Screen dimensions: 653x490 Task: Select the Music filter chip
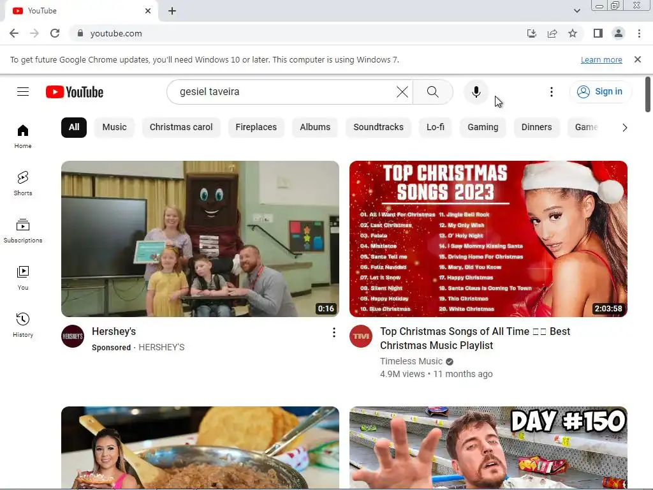115,128
